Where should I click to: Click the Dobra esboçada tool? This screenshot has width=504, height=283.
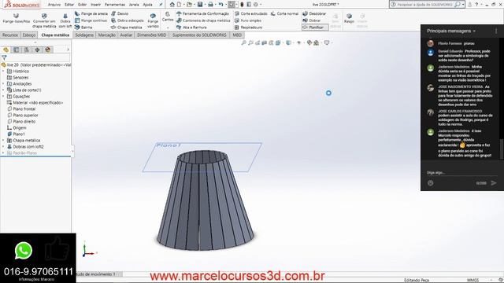click(x=128, y=20)
